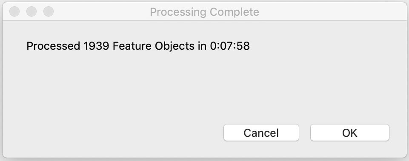Click blank area right of the message text
The width and height of the screenshot is (409, 161).
click(326, 46)
